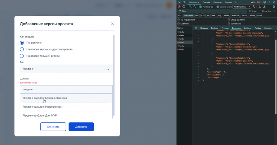This screenshot has height=145, width=277.
Task: Open network search magnifier
Action: tap(195, 7)
